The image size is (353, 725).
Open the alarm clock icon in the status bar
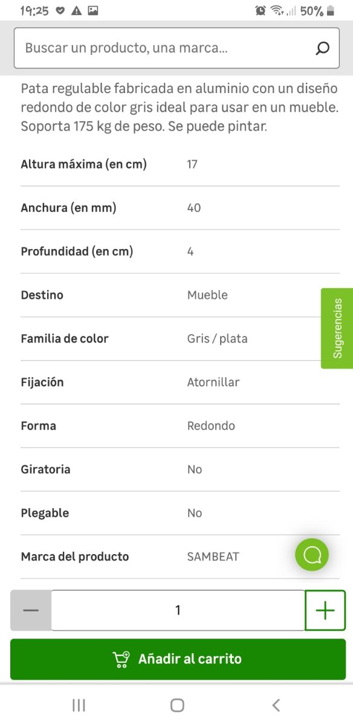(260, 10)
